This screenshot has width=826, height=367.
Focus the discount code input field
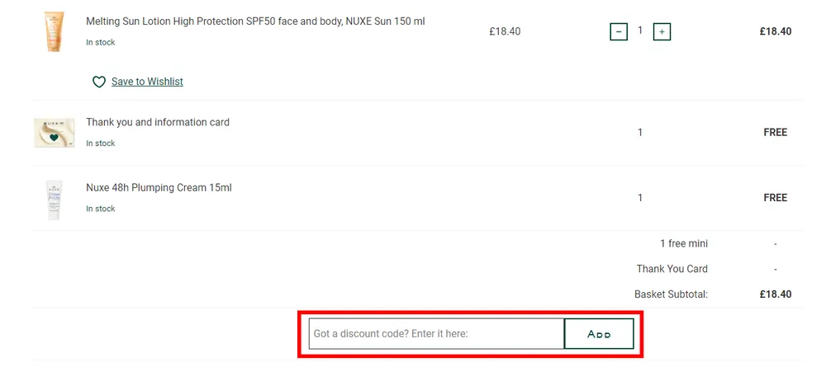click(436, 333)
